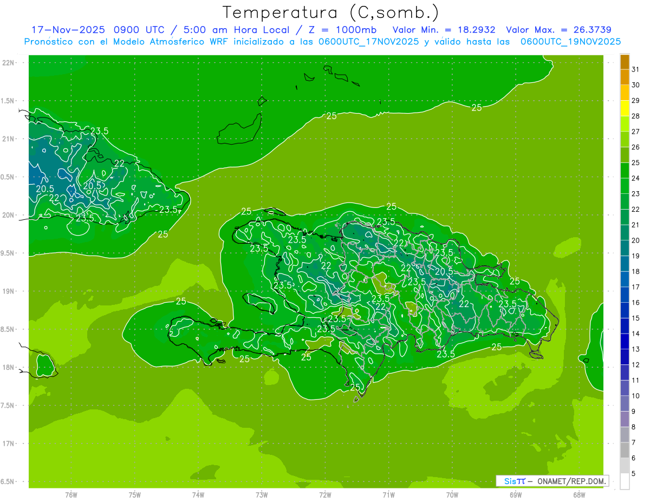Click colorbar label "28"
The width and height of the screenshot is (650, 502).
point(636,116)
